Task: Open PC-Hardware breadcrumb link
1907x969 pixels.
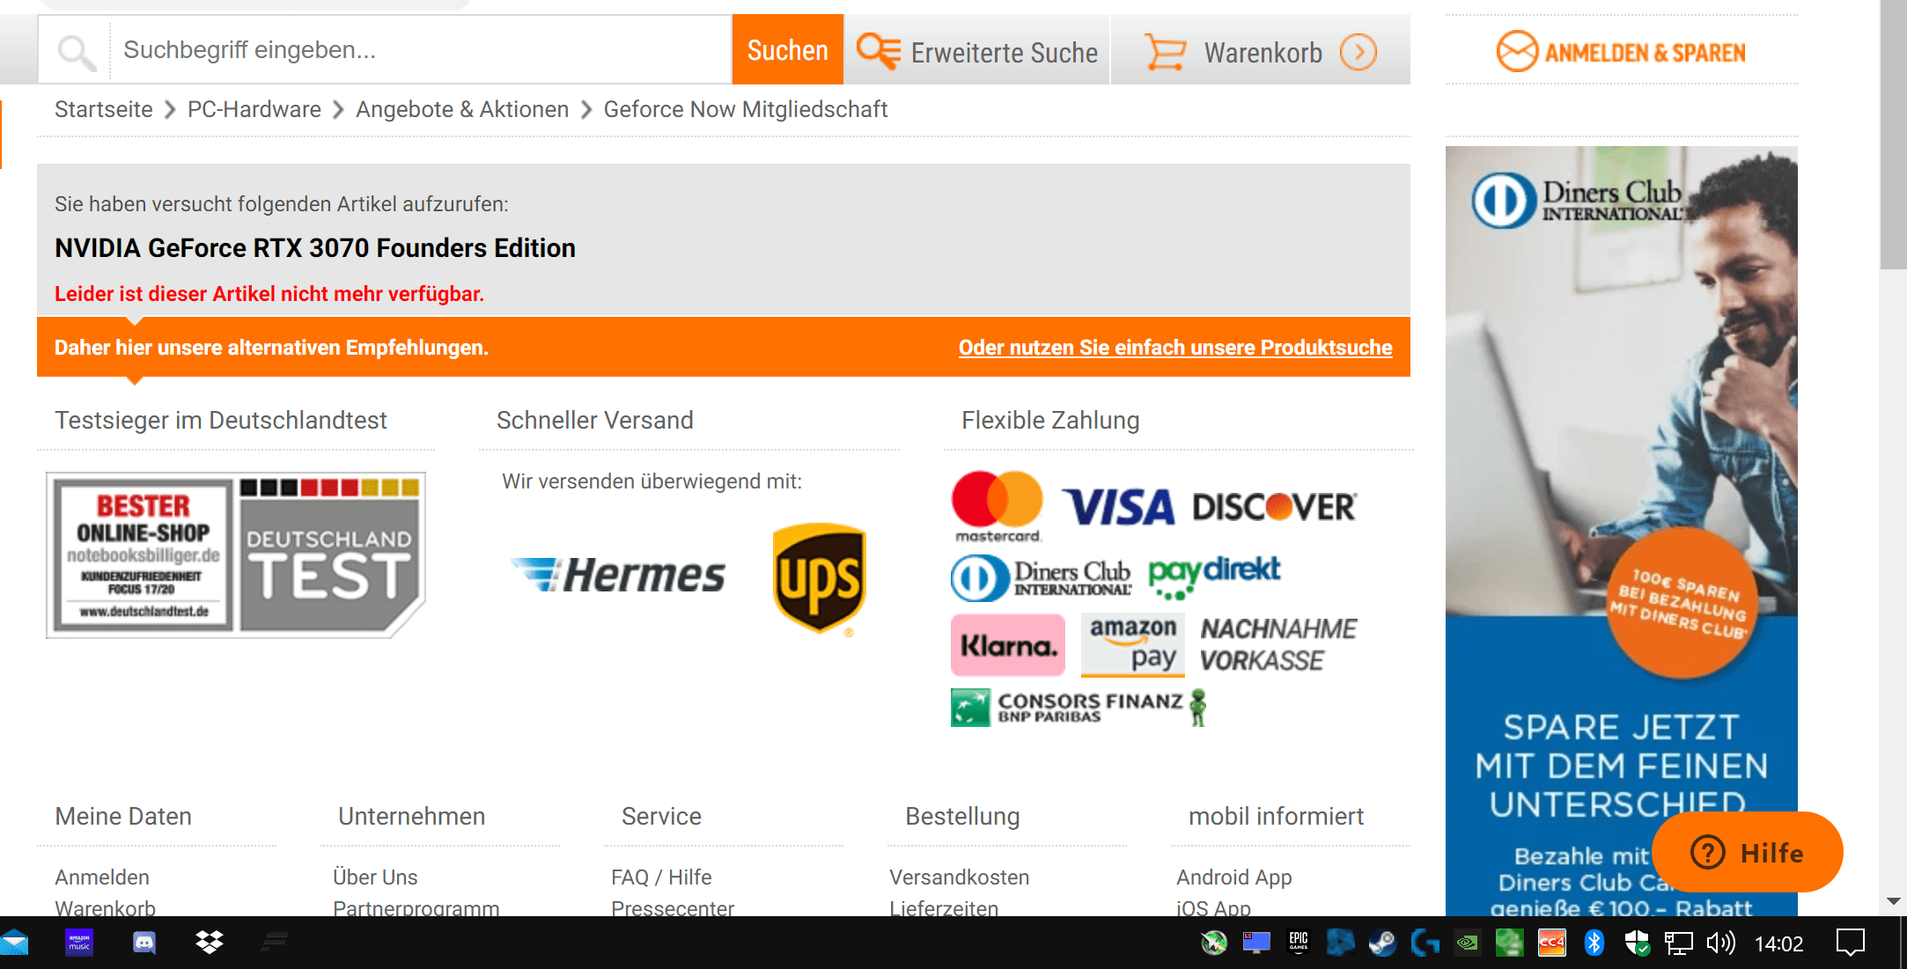Action: point(254,109)
